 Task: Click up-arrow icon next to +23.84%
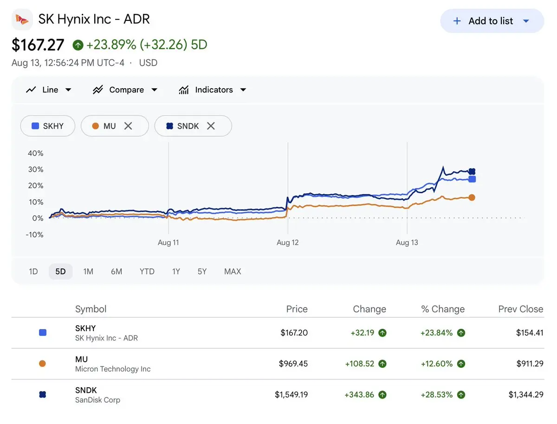coord(461,333)
